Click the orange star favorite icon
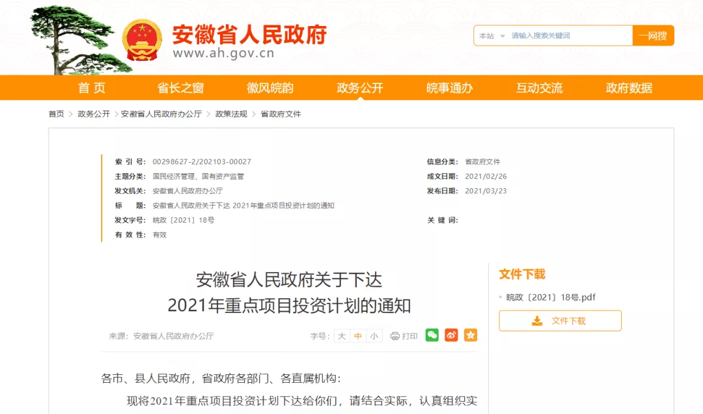The height and width of the screenshot is (414, 703). (471, 335)
